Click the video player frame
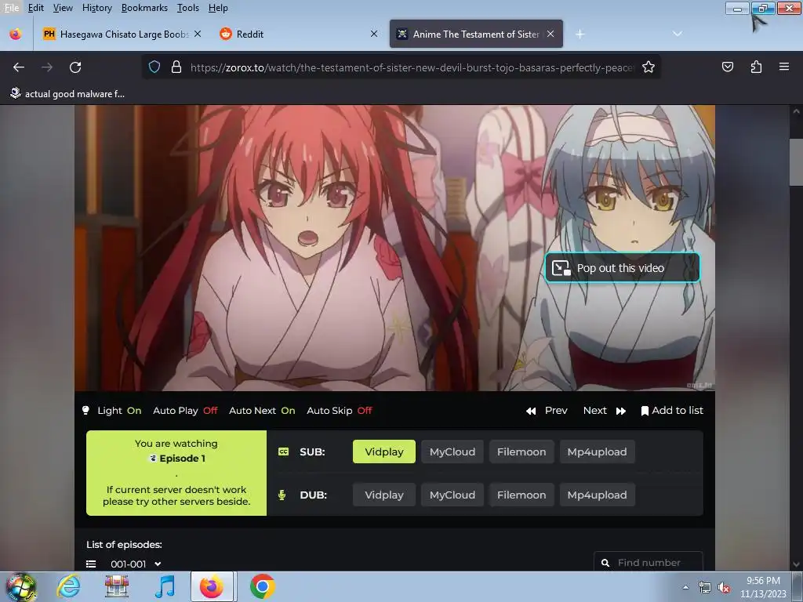803x602 pixels. pos(394,248)
